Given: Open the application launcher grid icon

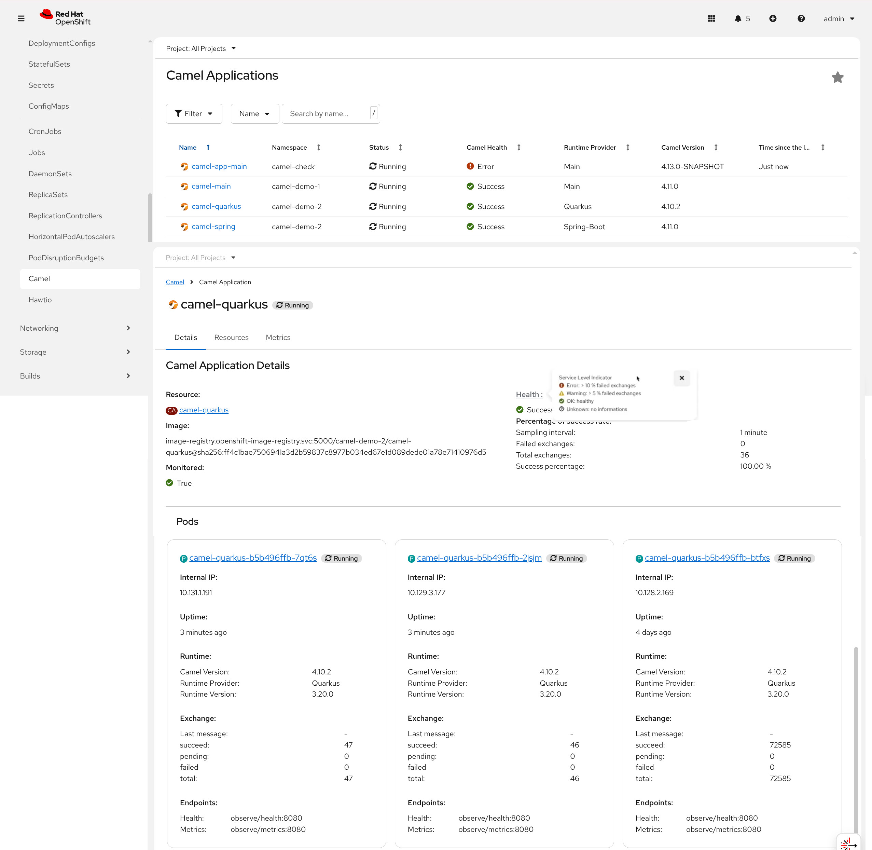Looking at the screenshot, I should click(x=711, y=18).
